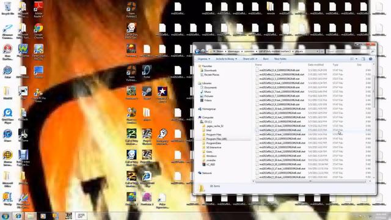This screenshot has height=220, width=391.
Task: Select the Adobe Reader X desktop shortcut
Action: point(38,9)
